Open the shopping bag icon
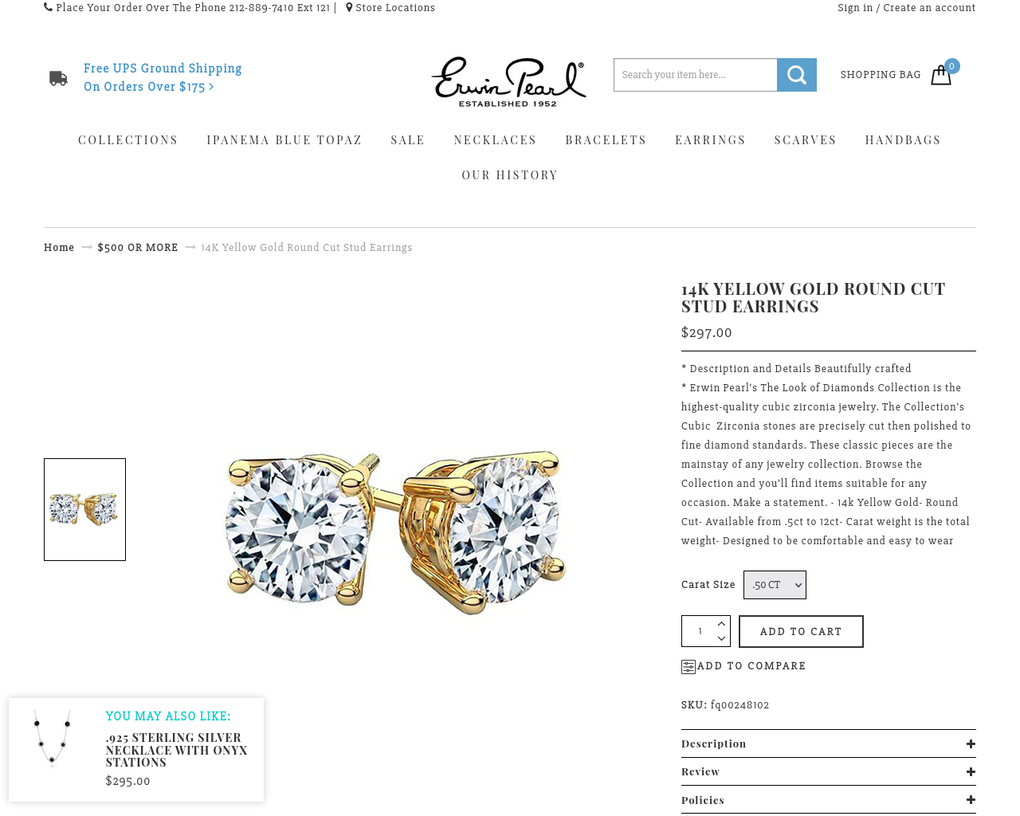Image resolution: width=1020 pixels, height=816 pixels. (941, 75)
